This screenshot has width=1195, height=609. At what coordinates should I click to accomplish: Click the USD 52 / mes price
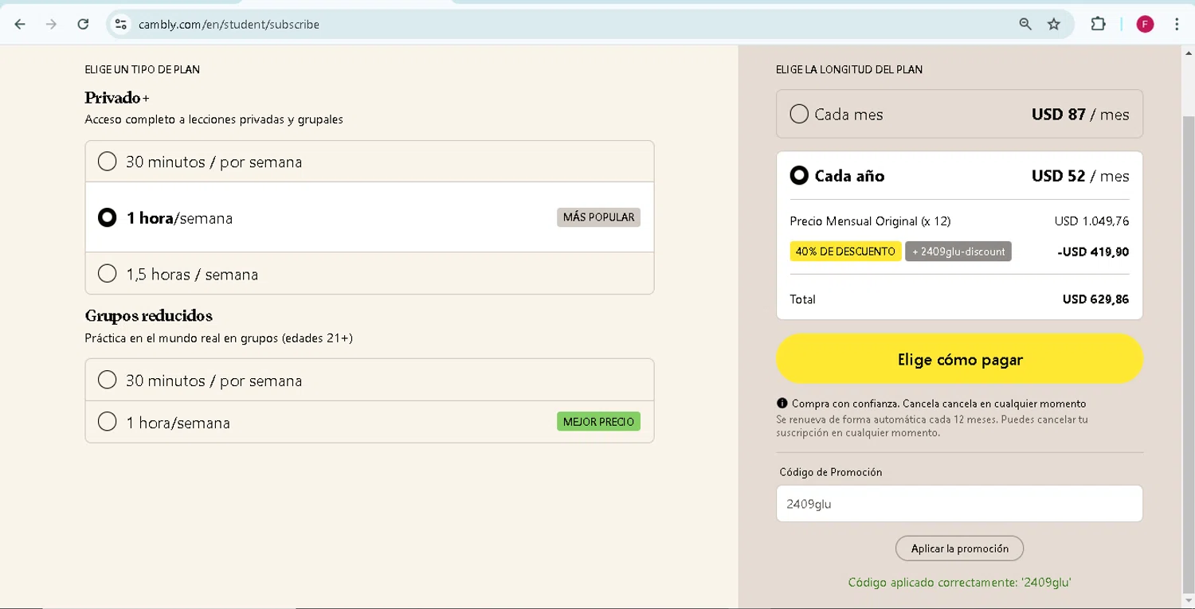pyautogui.click(x=1080, y=176)
